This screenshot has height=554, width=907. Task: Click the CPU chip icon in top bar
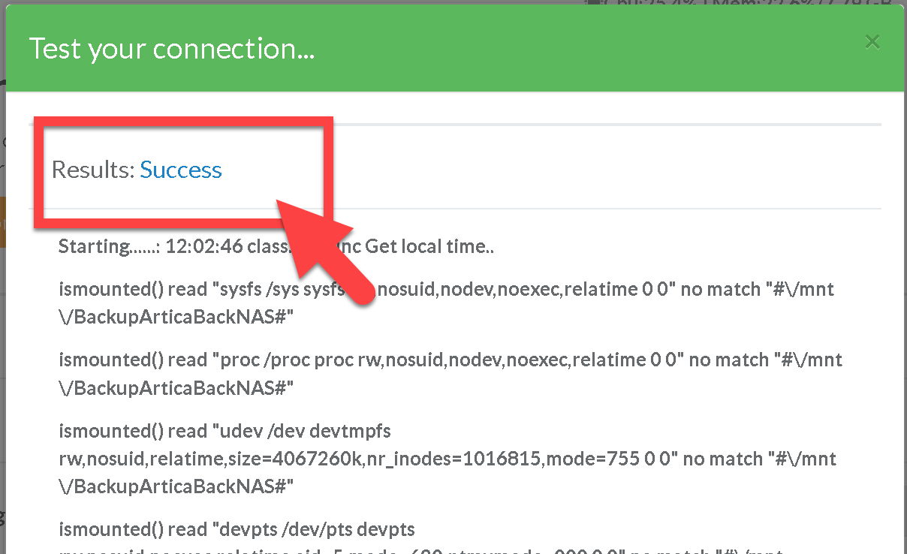[593, 2]
